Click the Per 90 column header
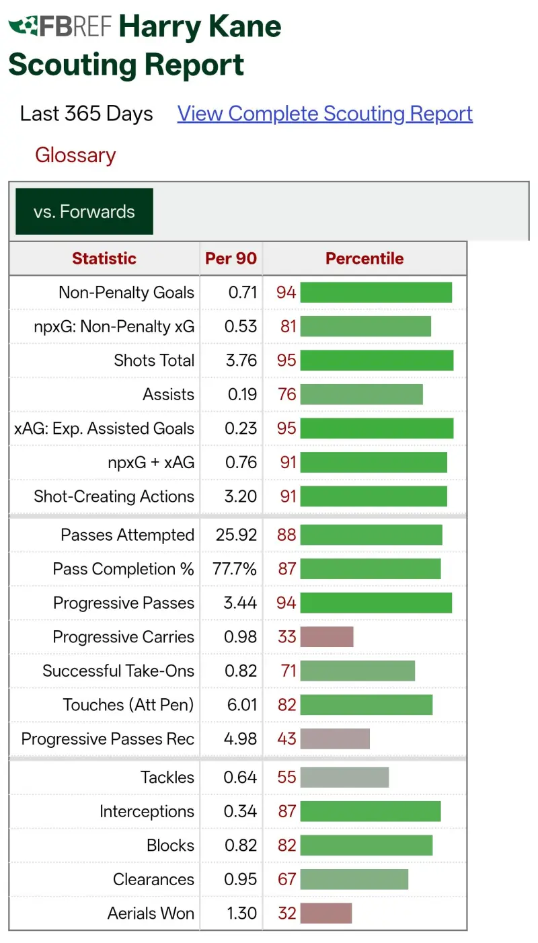 point(231,259)
